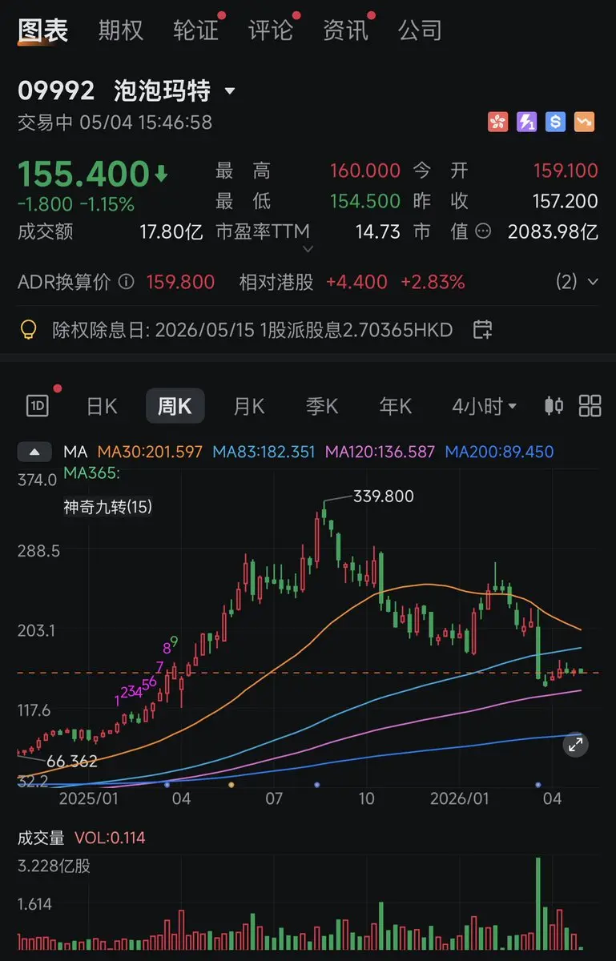The height and width of the screenshot is (961, 616).
Task: Tap the ellipsis icon beside 市值
Action: [x=483, y=232]
